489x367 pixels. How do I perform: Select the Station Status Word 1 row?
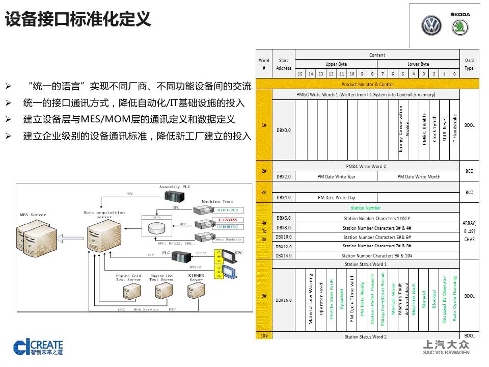coord(365,265)
